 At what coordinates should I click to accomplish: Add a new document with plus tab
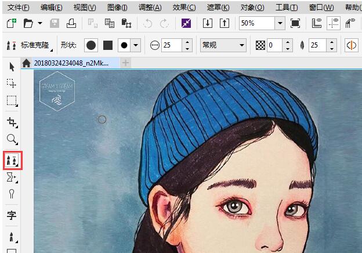pos(125,63)
